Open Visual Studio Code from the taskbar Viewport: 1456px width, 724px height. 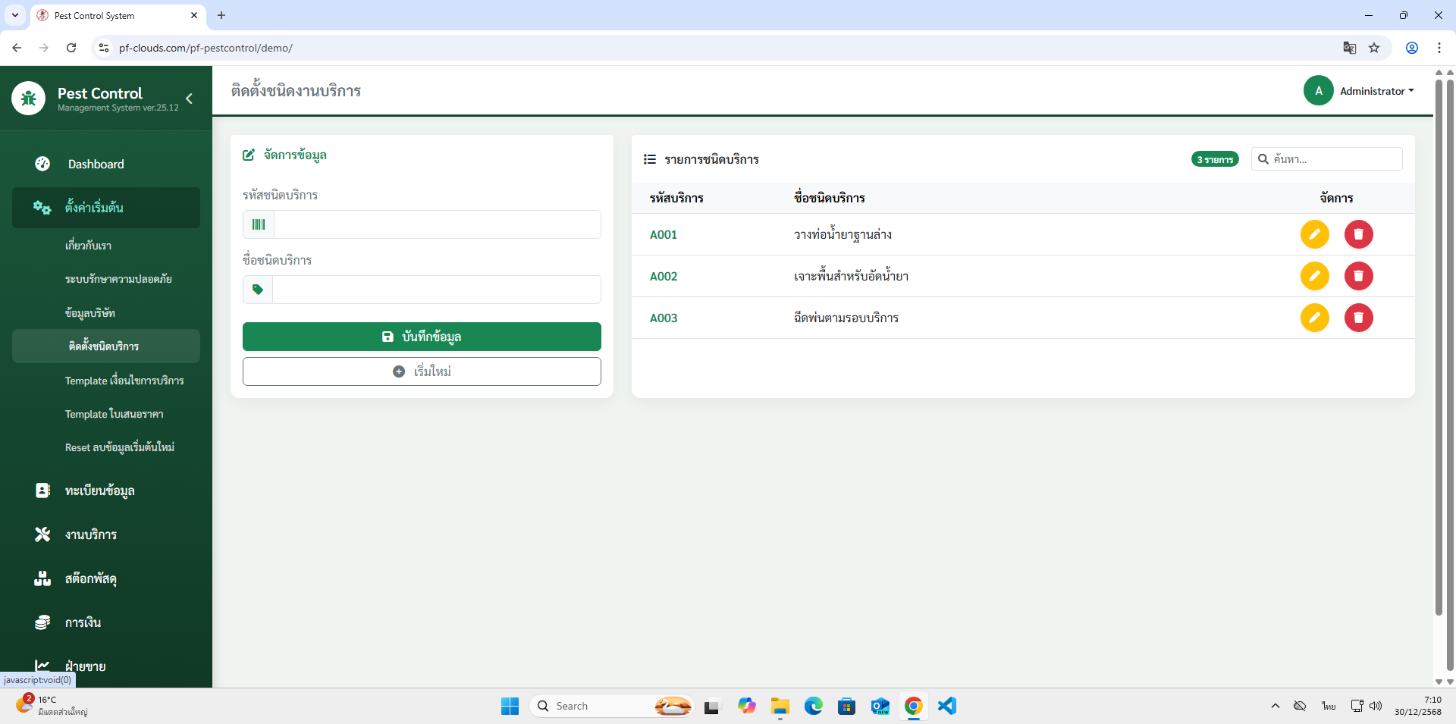(x=946, y=706)
